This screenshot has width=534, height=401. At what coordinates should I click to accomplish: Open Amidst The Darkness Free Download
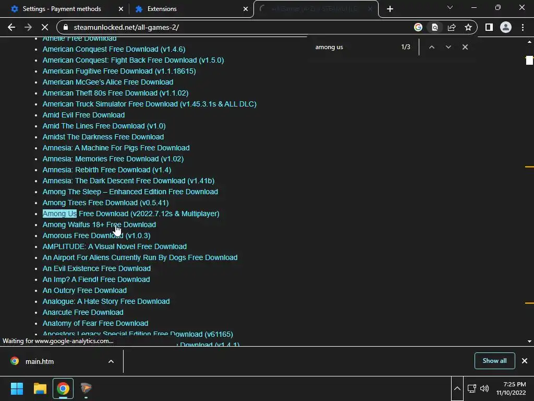coord(103,137)
